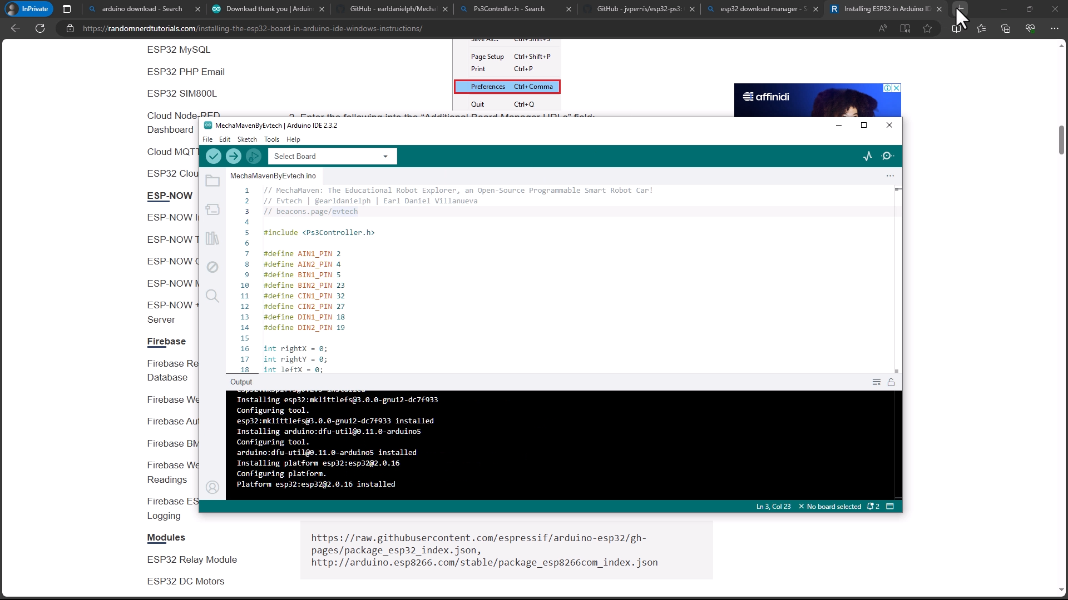The width and height of the screenshot is (1068, 600).
Task: Open the Sketchbook folder sidebar icon
Action: (x=212, y=181)
